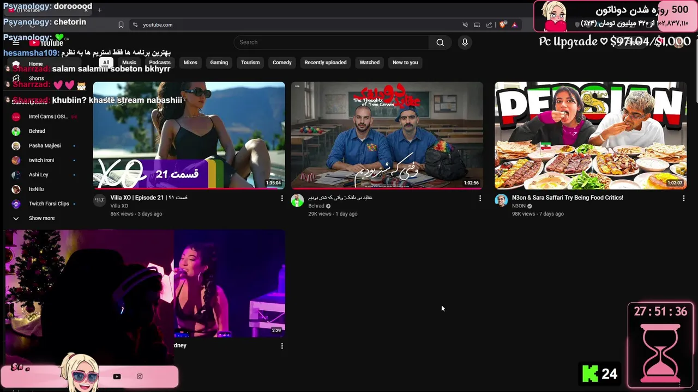Select the Mixes filter chip
698x392 pixels.
[x=190, y=63]
